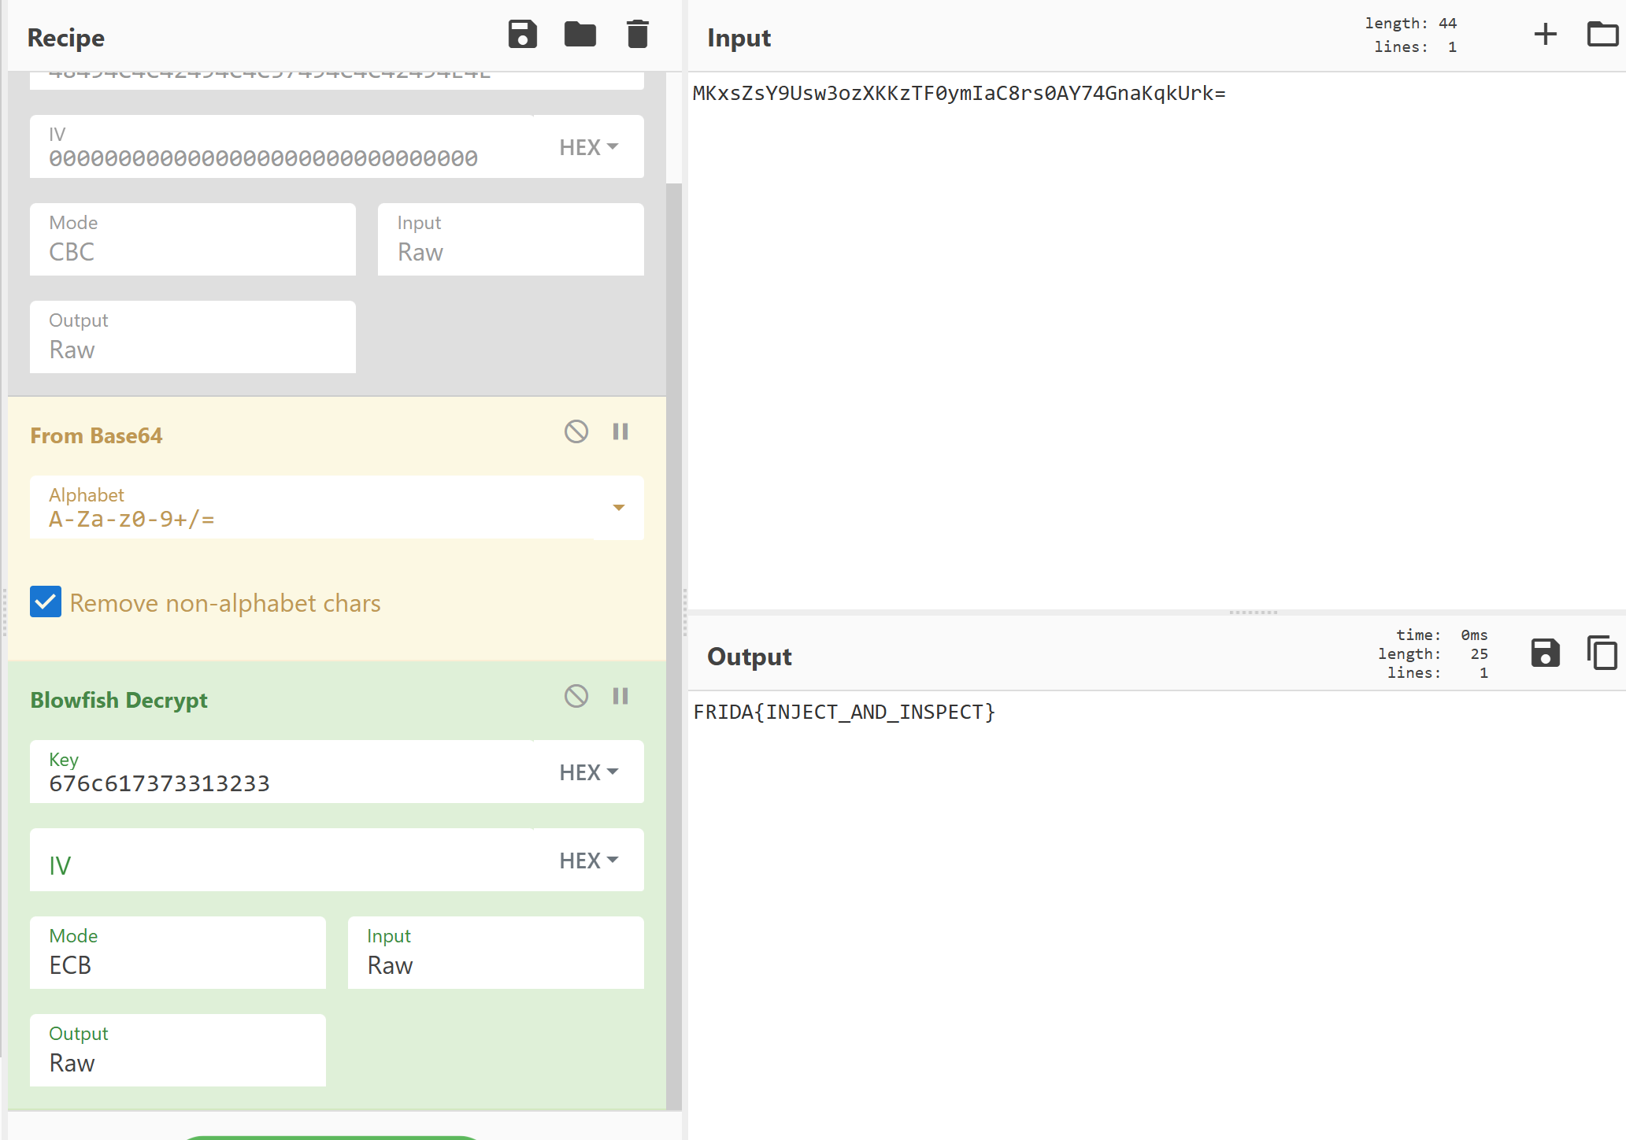The height and width of the screenshot is (1140, 1626).
Task: Expand the Base64 Alphabet dropdown
Action: 618,508
